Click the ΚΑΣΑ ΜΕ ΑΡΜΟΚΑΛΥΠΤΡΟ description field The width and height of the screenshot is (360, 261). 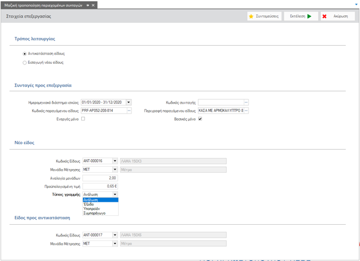pyautogui.click(x=221, y=111)
